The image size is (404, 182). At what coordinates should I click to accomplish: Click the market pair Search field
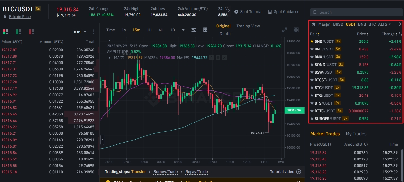point(356,12)
